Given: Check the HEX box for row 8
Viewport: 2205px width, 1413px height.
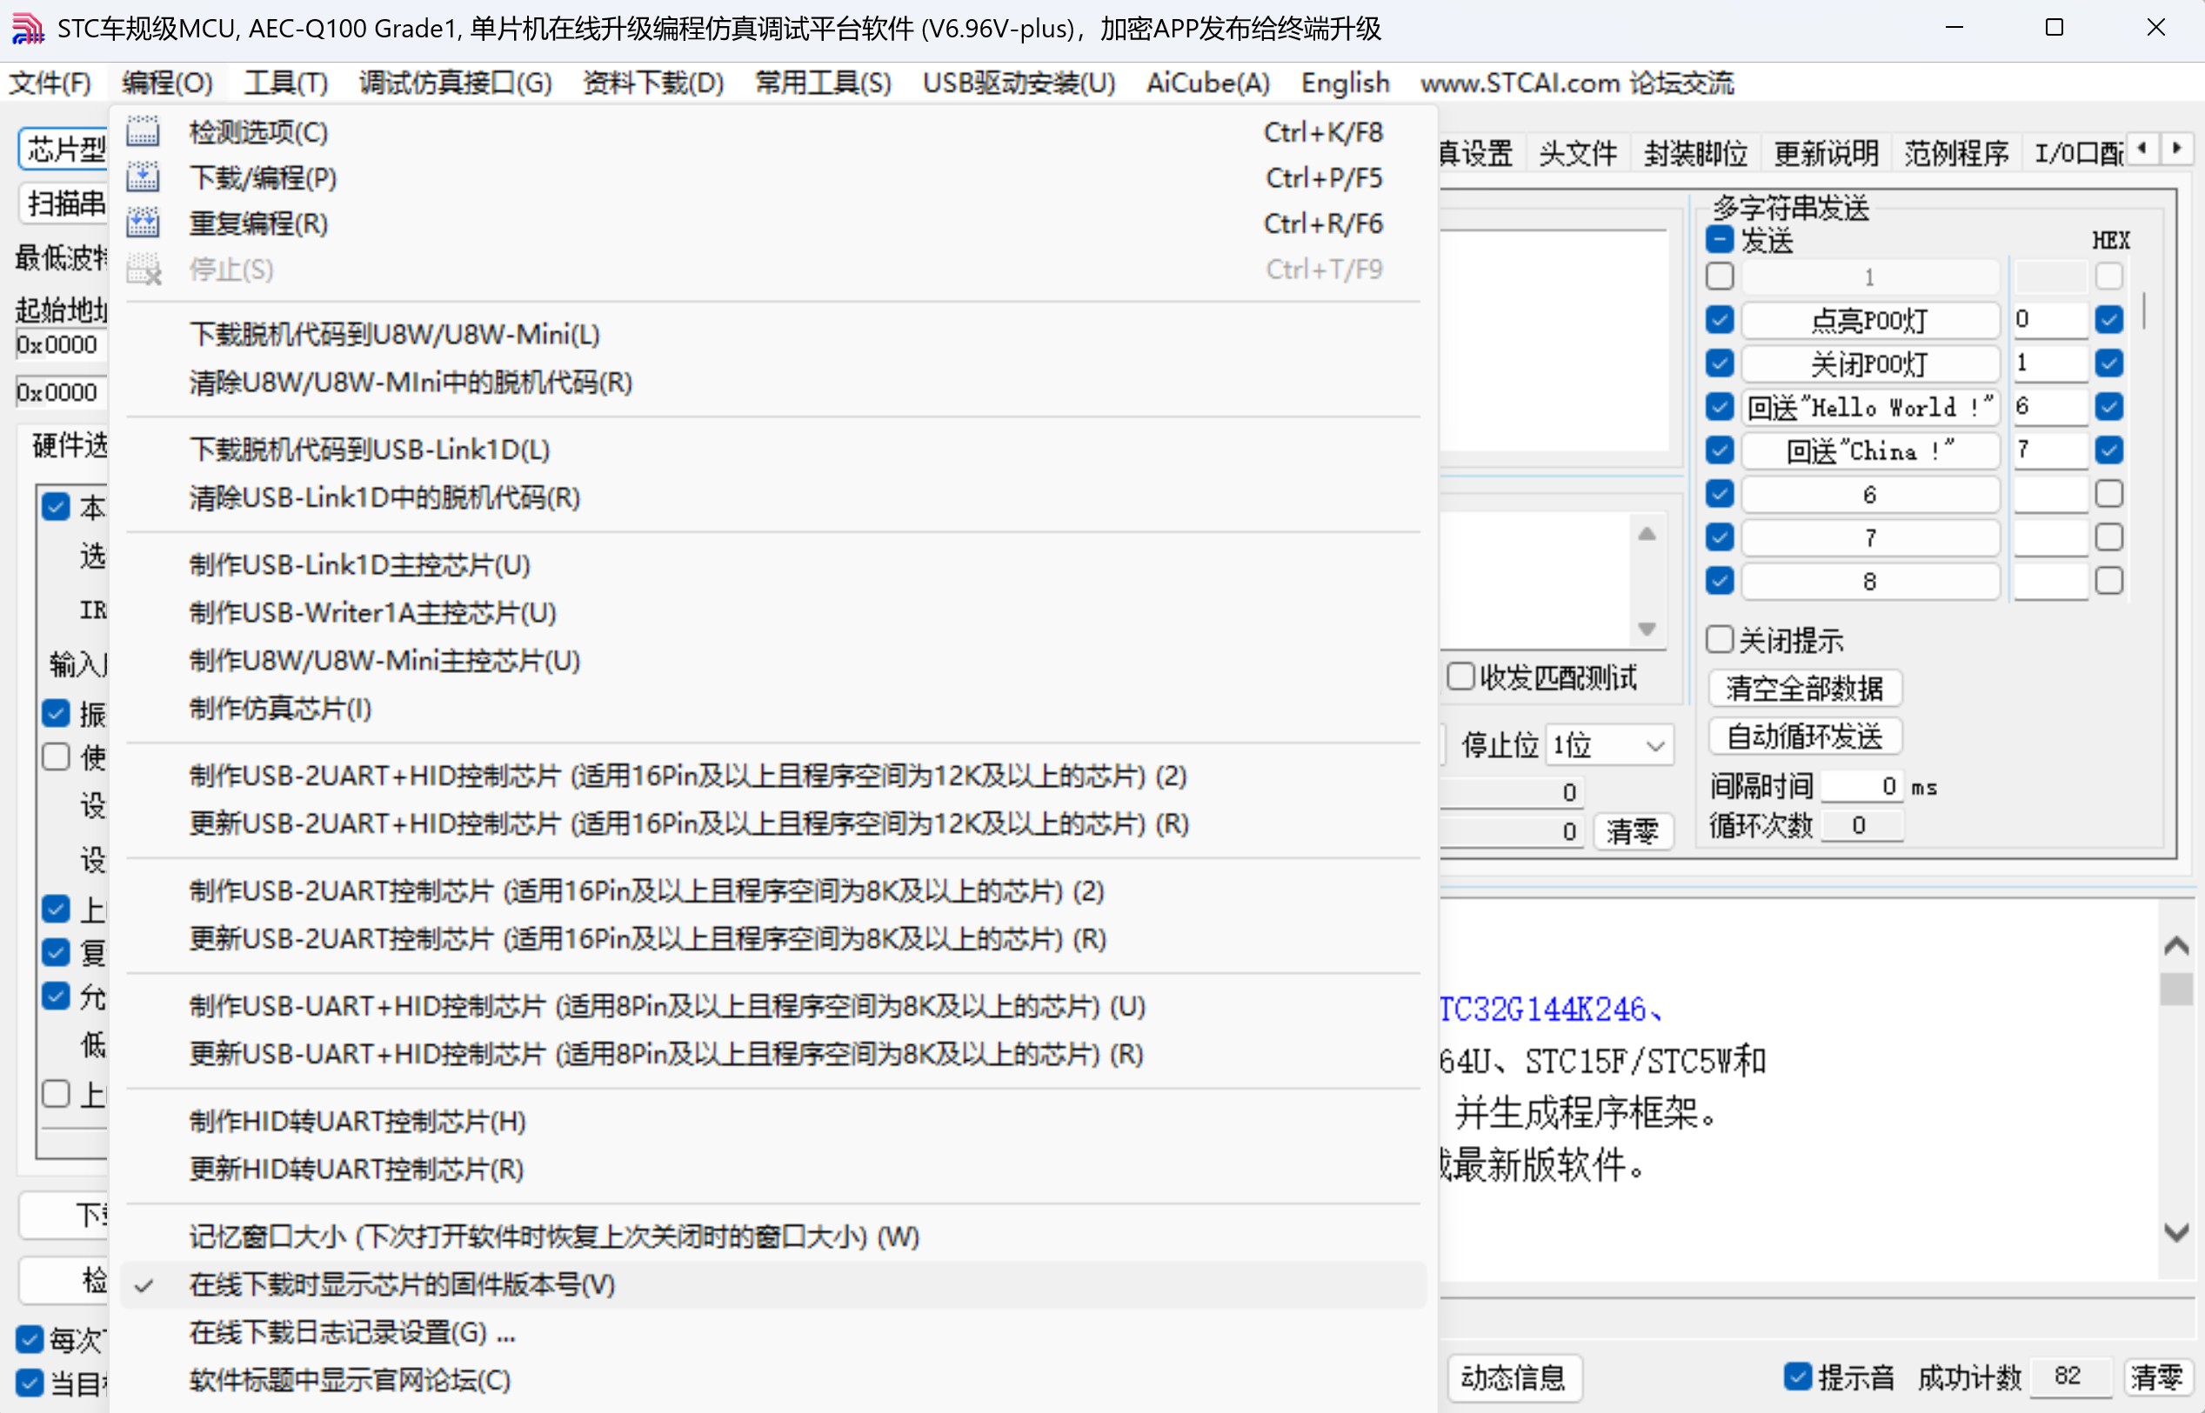Looking at the screenshot, I should click(x=2108, y=581).
